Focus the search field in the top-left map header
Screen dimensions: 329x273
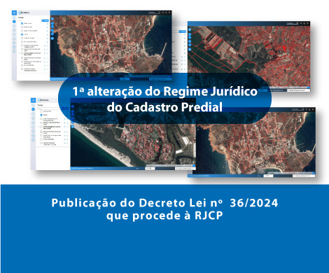click(x=154, y=13)
